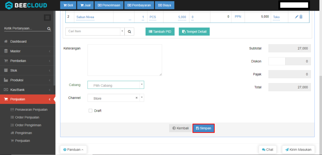Viewport: 322px width, 155px height.
Task: Click the Subtotal 27,000 field
Action: pos(290,48)
